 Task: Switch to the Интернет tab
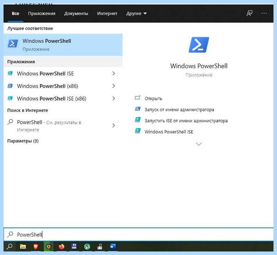107,13
